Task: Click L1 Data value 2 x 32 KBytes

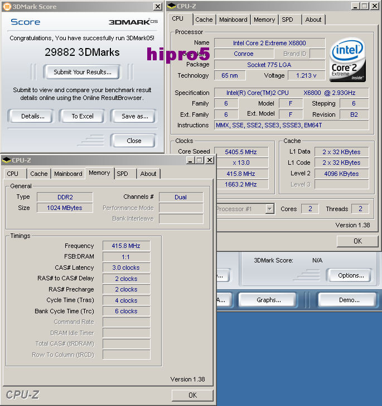Action: (341, 152)
